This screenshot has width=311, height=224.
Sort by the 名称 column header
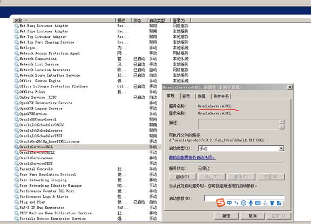64,21
